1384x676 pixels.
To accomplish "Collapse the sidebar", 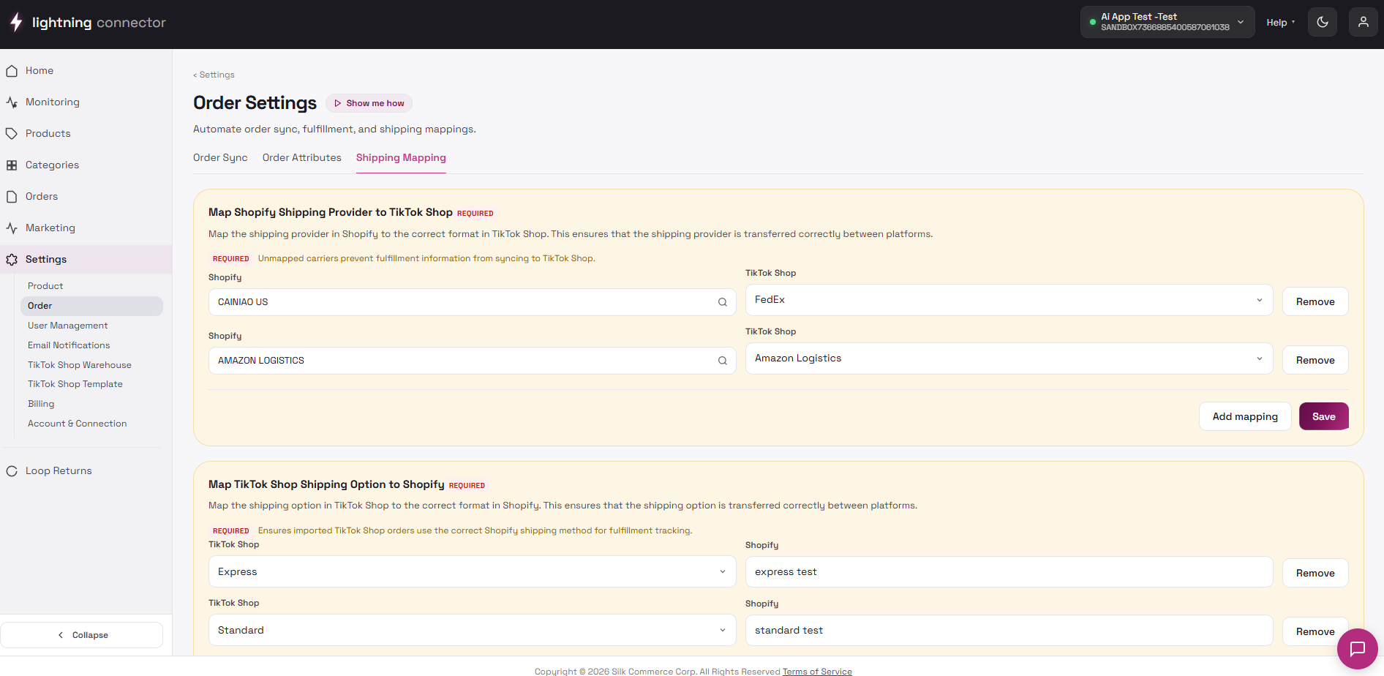I will tap(82, 635).
